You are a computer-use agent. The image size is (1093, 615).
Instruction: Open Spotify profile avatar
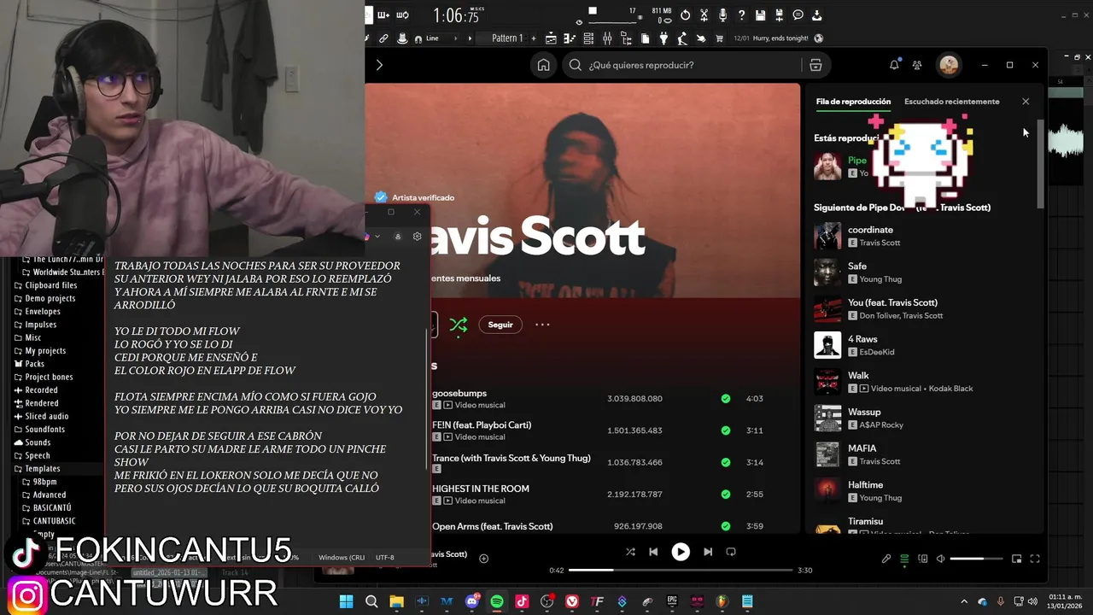[x=949, y=65]
